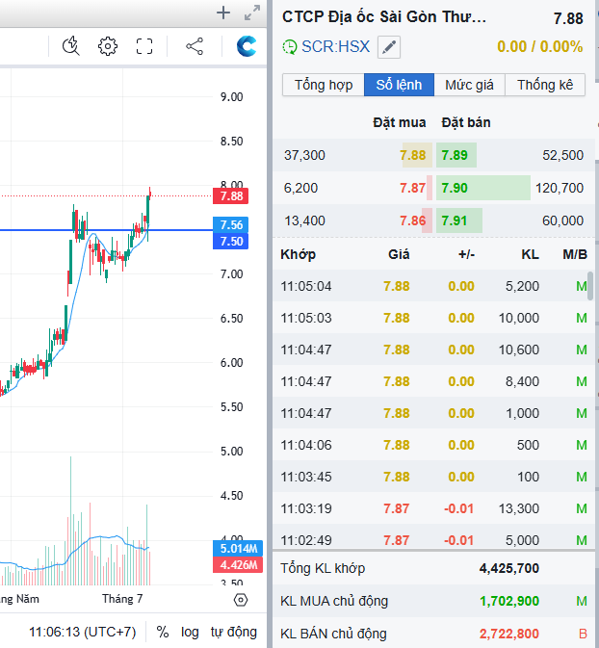The image size is (599, 648).
Task: Open the quick search lightning icon
Action: point(71,46)
